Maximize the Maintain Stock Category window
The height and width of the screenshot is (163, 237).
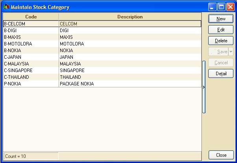[221, 7]
